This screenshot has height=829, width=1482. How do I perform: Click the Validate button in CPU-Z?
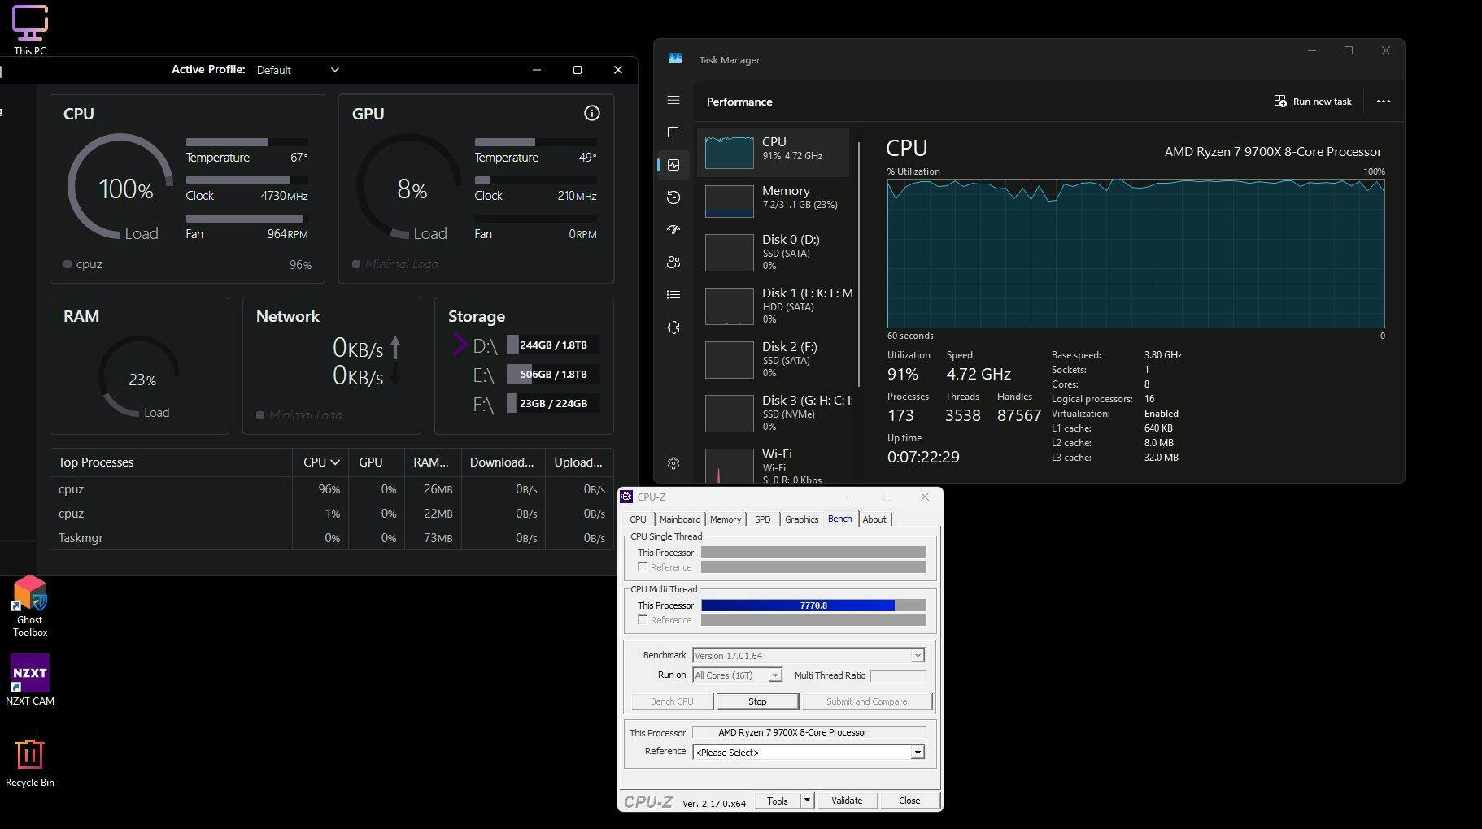(847, 801)
